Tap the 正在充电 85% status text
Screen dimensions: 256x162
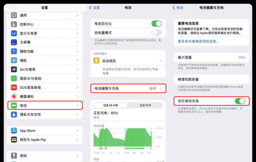[x=106, y=113]
